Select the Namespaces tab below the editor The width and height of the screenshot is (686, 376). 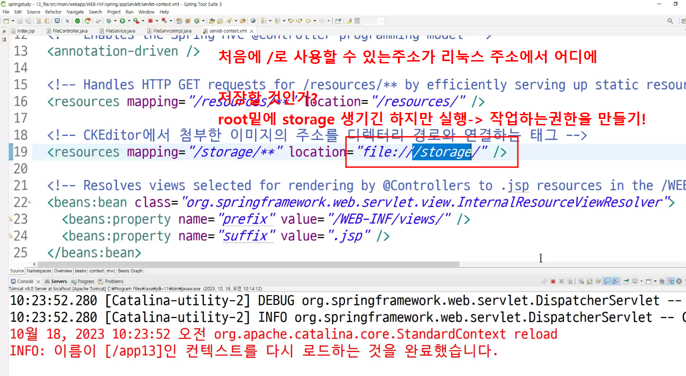coord(39,271)
